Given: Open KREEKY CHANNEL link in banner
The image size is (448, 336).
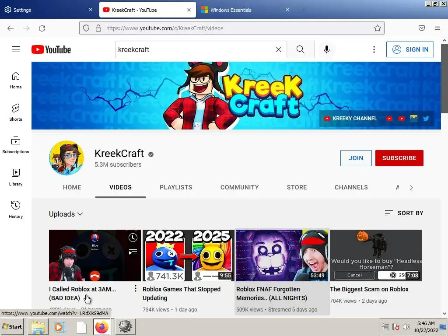Looking at the screenshot, I should 350,119.
